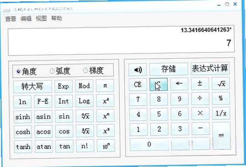Compute tanh of the value
Screen dimensions: 246x167
point(23,147)
